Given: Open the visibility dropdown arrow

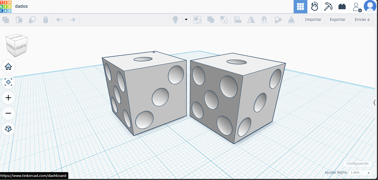Looking at the screenshot, I should 186,20.
